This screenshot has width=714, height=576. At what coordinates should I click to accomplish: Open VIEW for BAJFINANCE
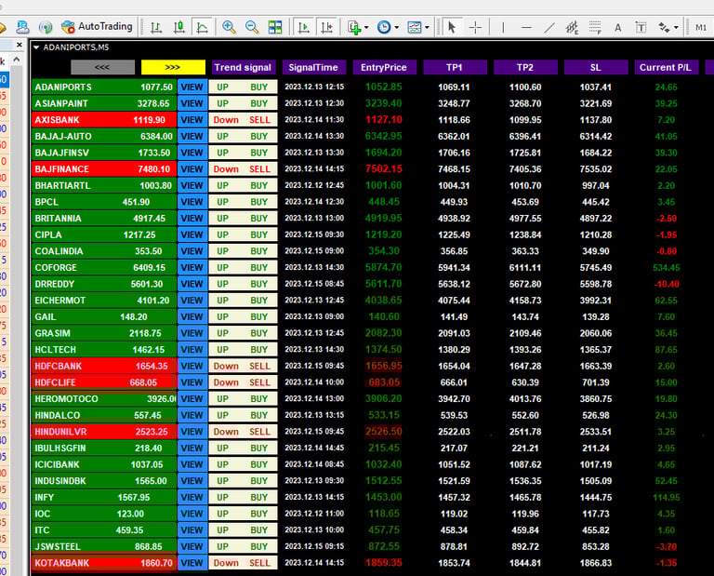(x=192, y=169)
